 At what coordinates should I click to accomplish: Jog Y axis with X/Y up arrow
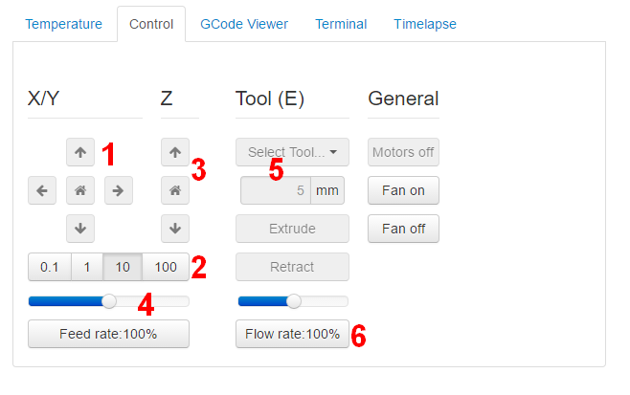tap(80, 152)
